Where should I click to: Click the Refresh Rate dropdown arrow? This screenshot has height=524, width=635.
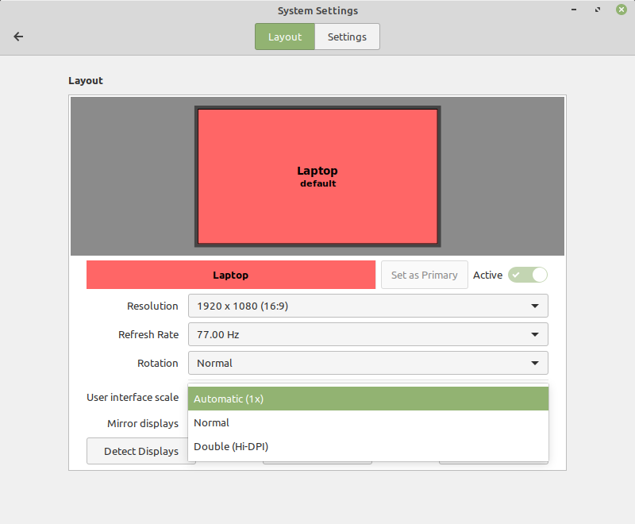pyautogui.click(x=535, y=334)
